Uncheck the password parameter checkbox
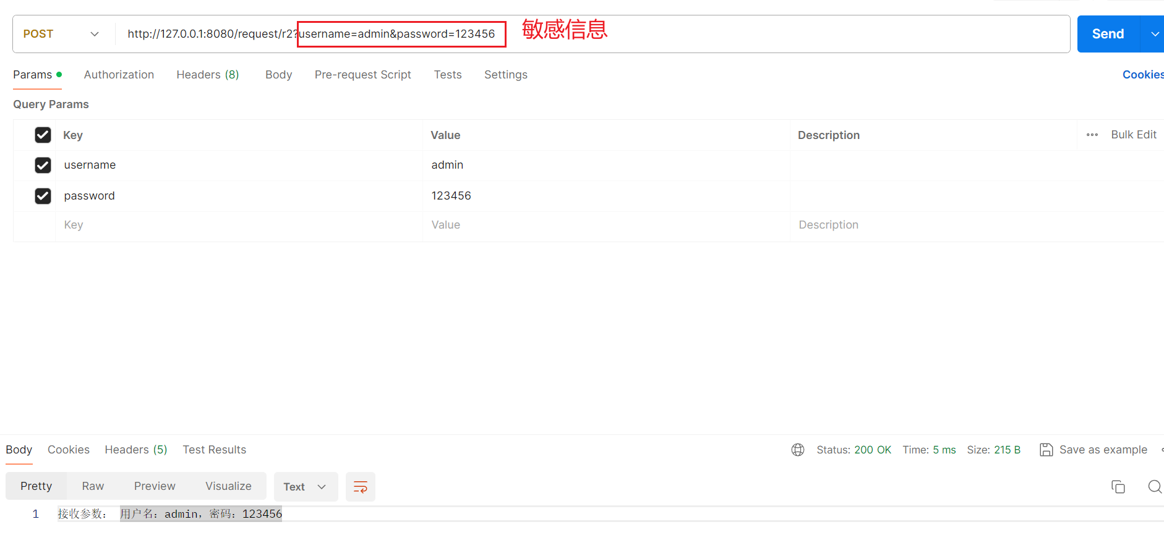Screen dimensions: 1164x535 43,196
